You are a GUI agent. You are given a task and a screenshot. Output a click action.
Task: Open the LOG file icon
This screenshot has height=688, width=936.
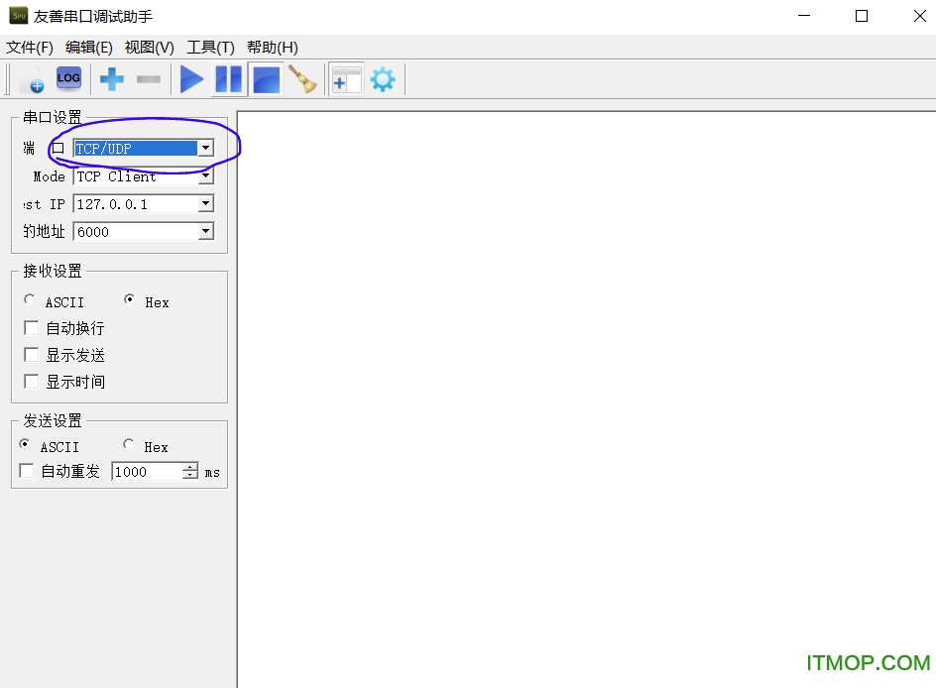coord(68,78)
